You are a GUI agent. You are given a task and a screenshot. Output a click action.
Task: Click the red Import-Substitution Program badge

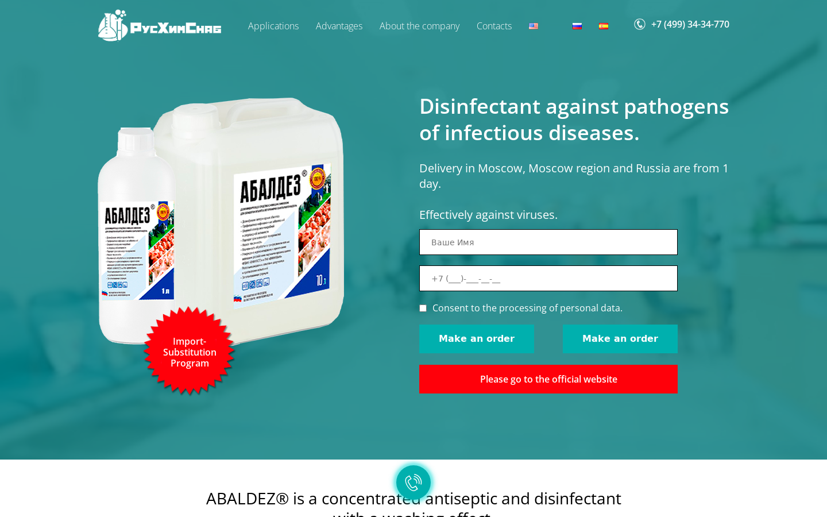(190, 352)
